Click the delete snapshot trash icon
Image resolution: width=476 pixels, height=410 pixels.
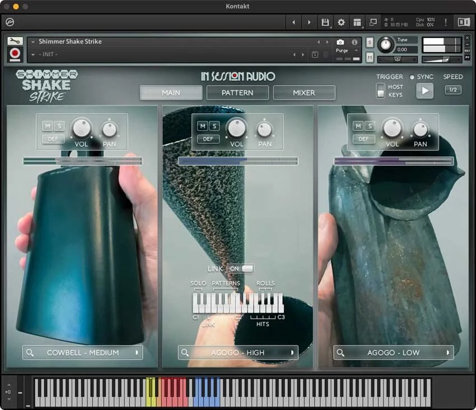(x=326, y=54)
